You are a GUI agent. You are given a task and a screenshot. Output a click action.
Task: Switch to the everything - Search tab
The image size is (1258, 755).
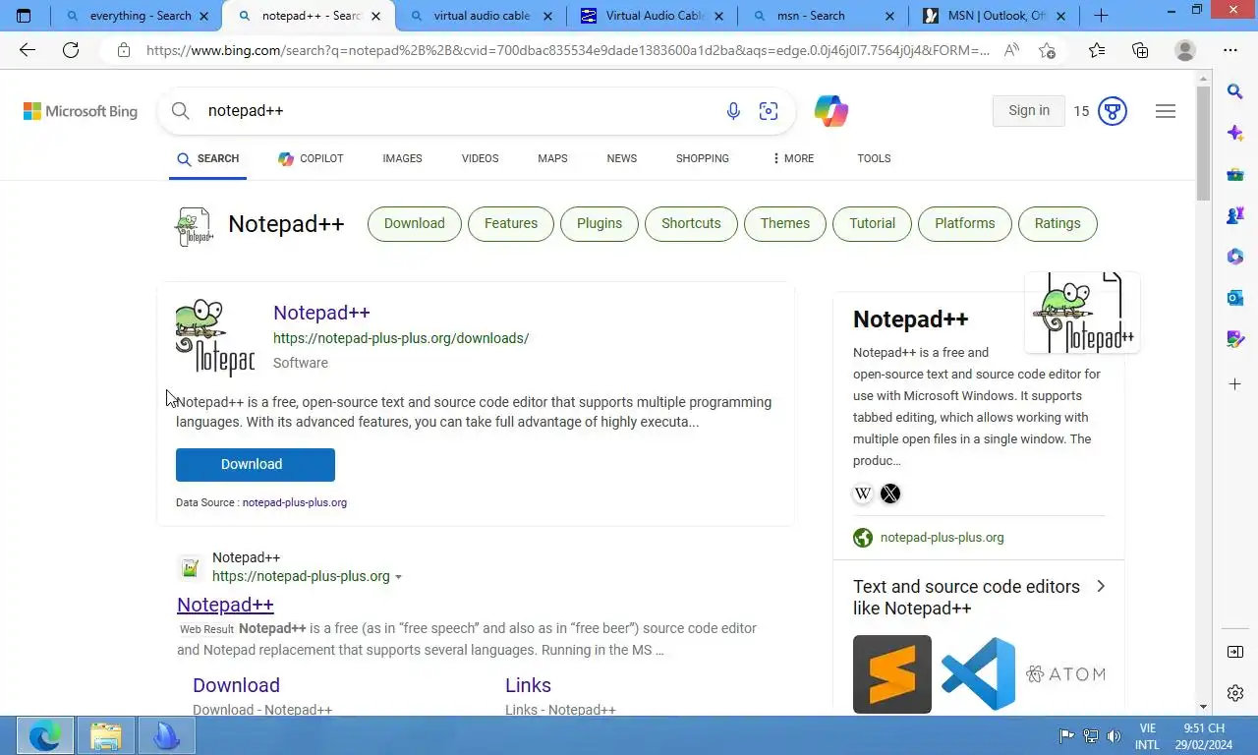[139, 16]
